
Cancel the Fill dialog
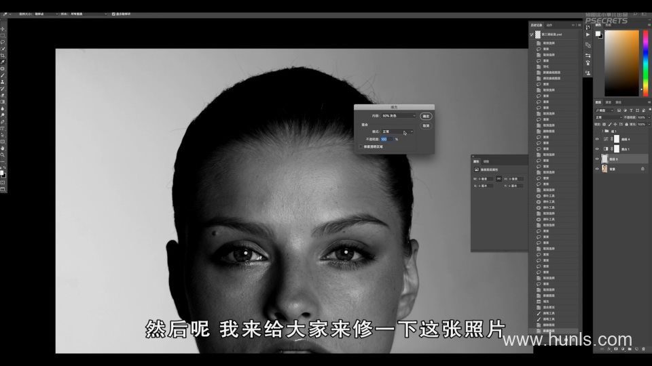click(426, 126)
